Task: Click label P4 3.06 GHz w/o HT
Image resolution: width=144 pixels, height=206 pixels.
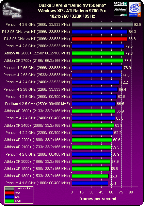Action: tap(36, 32)
